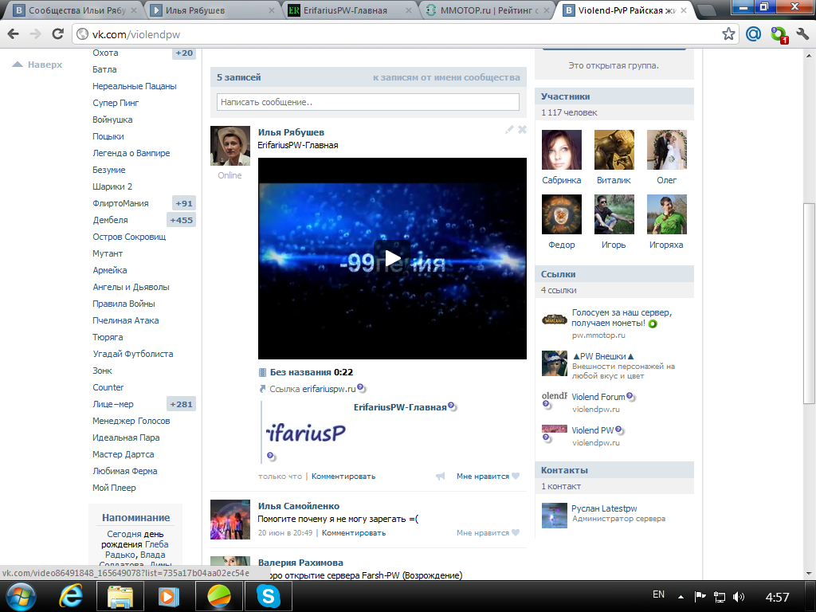Click Наверх to go to top
Image resolution: width=816 pixels, height=612 pixels.
coord(37,65)
